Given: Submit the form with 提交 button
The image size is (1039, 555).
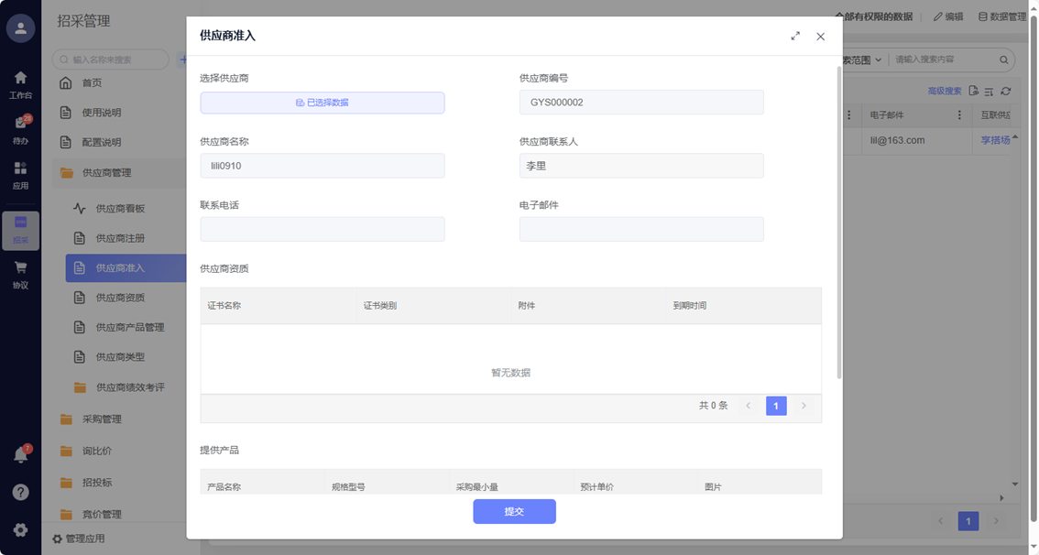Looking at the screenshot, I should coord(514,511).
